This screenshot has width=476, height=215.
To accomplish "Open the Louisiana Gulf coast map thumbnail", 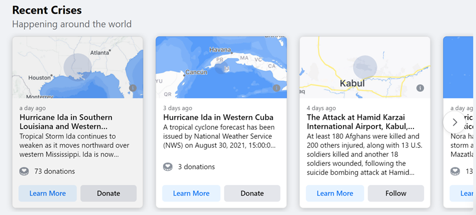I will (77, 67).
